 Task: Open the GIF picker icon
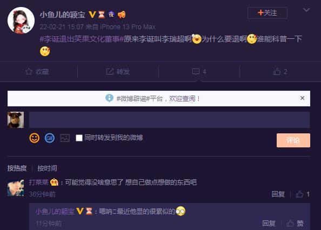(x=50, y=138)
